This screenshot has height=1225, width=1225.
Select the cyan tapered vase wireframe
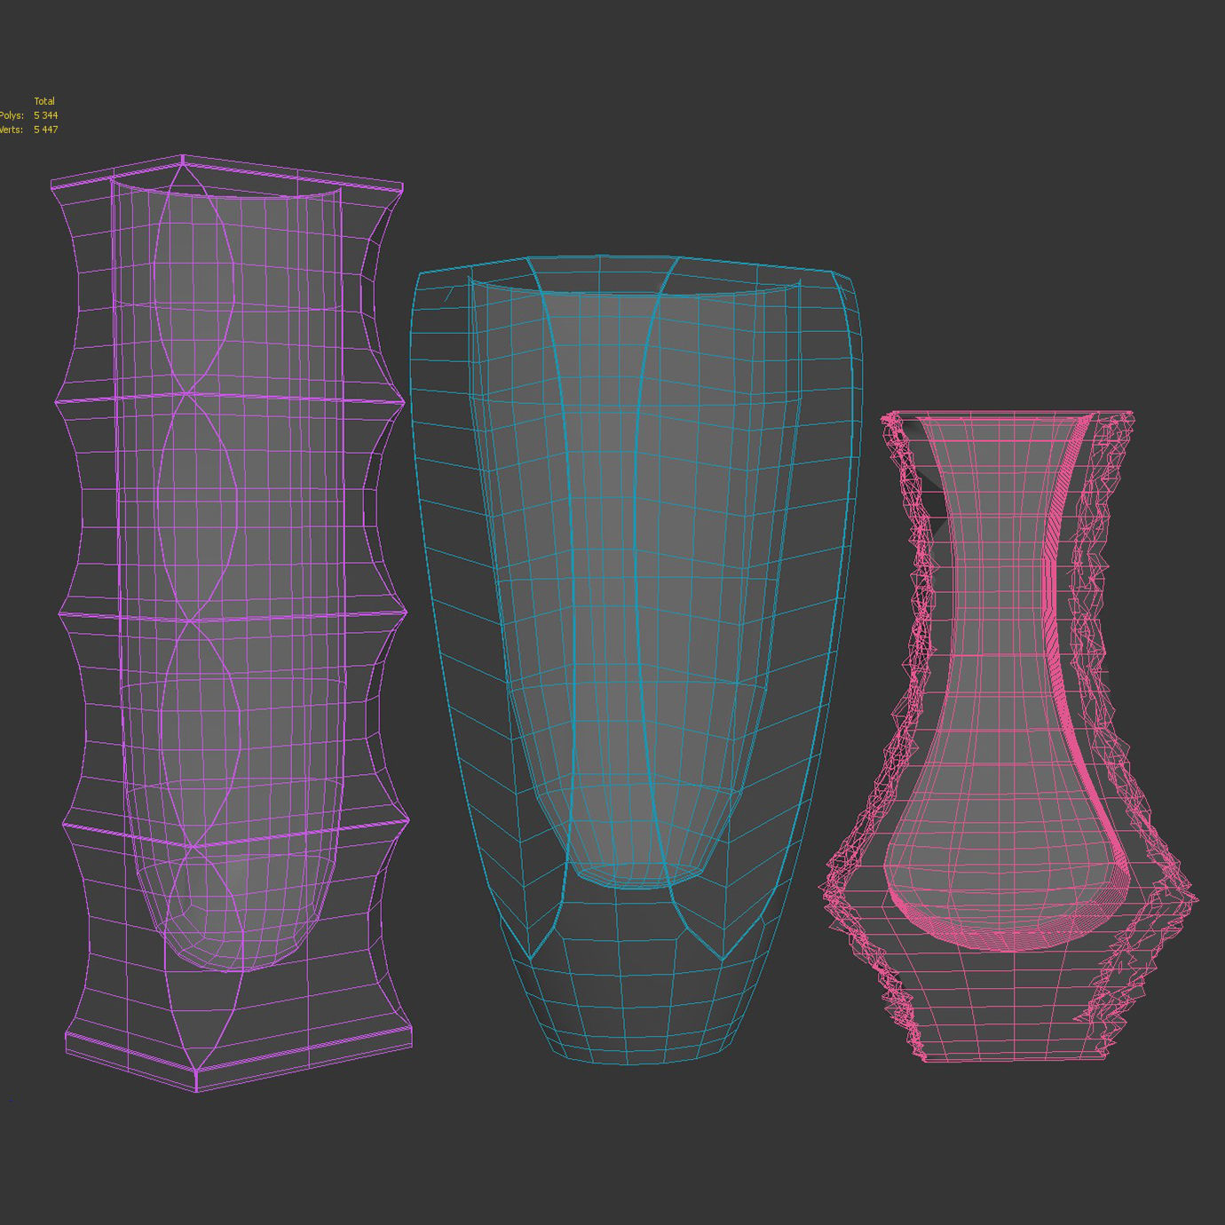click(x=636, y=660)
